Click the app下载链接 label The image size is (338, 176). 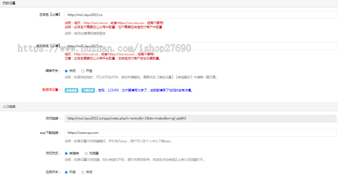(x=50, y=133)
